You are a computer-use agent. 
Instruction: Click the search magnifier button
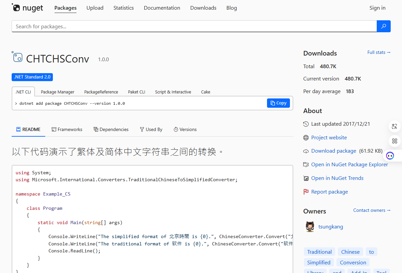point(384,26)
